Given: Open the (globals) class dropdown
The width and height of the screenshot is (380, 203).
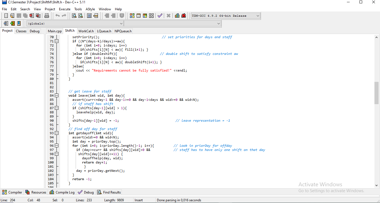Looking at the screenshot, I should (x=75, y=24).
